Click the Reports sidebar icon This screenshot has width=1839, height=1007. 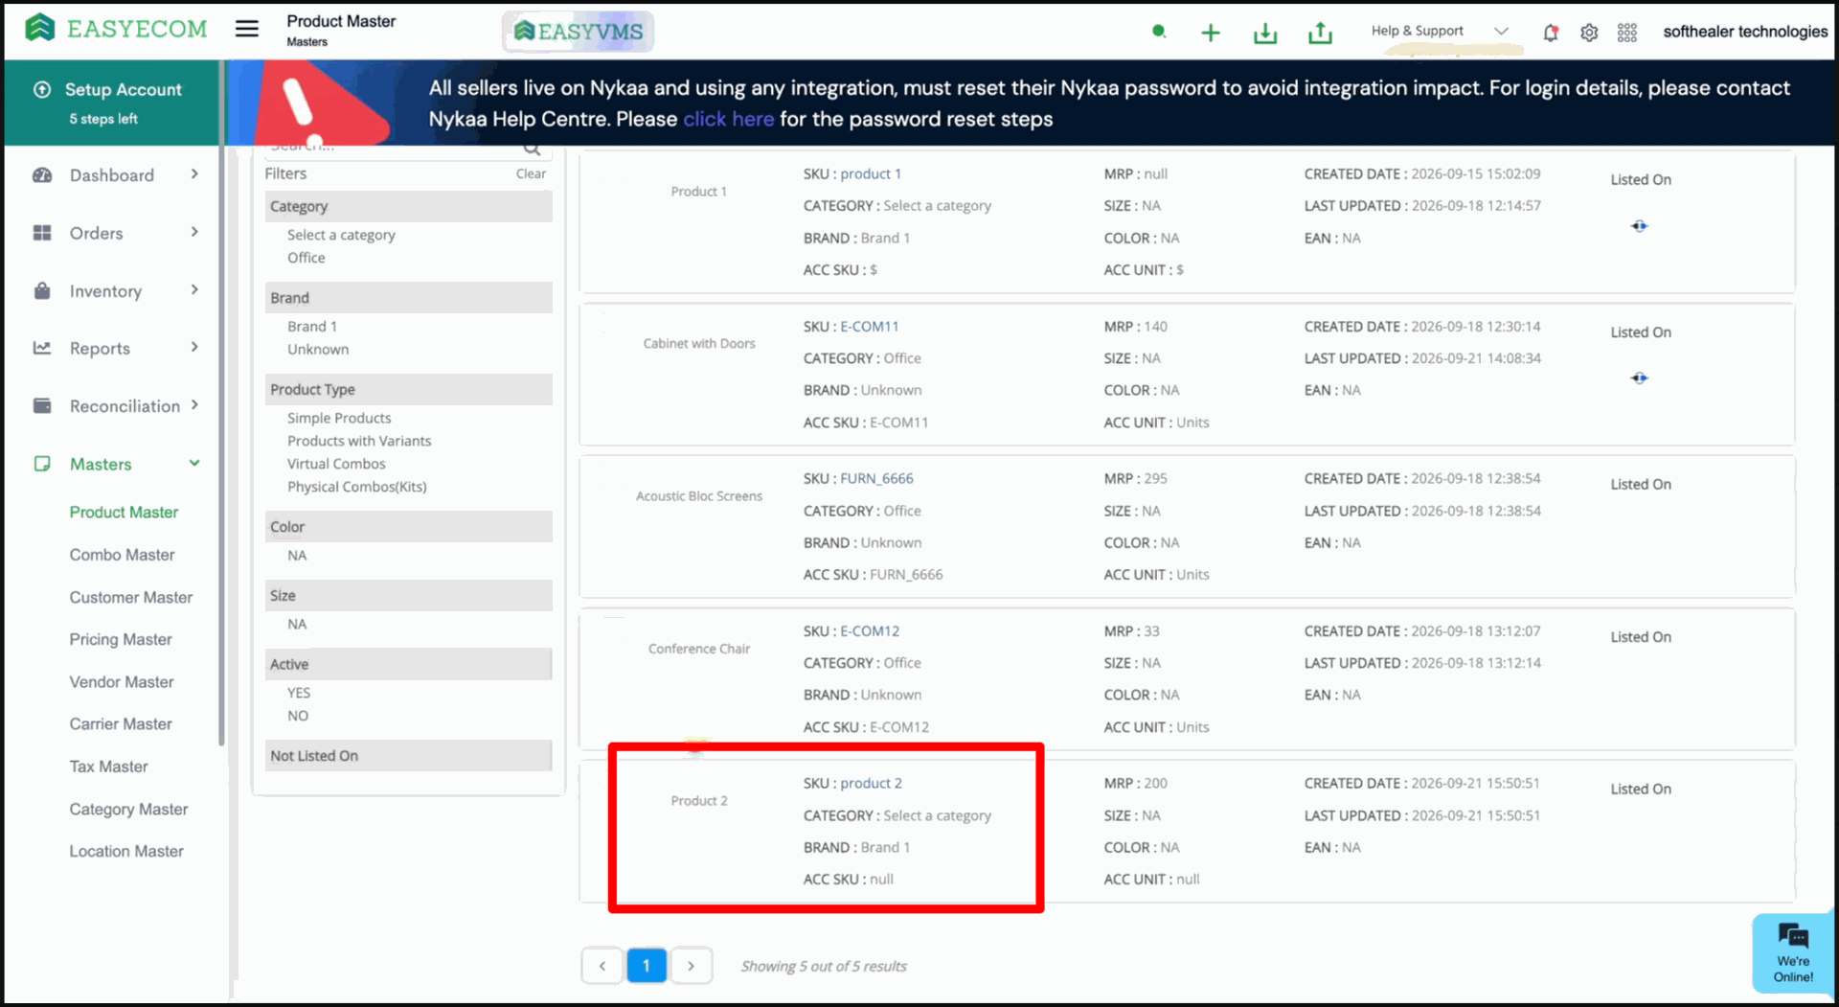[42, 348]
